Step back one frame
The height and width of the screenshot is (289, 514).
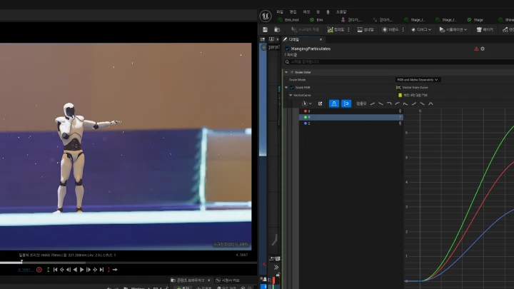(69, 270)
